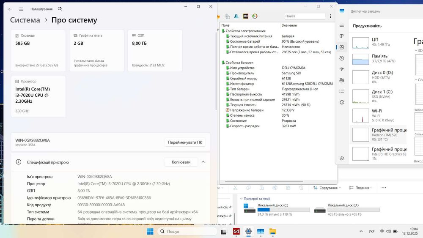Screen dimensions: 423x238
Task: Select Radeon (TM) 520 GPU entry
Action: tap(378, 134)
